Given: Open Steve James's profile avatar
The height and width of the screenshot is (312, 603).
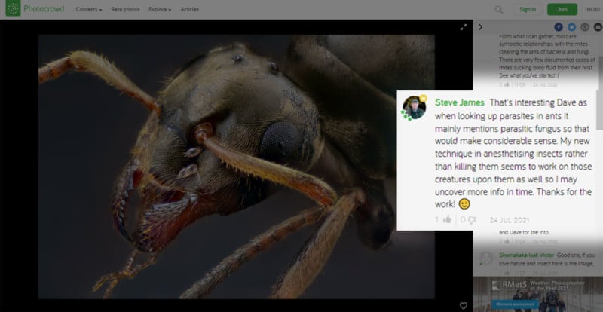Looking at the screenshot, I should 414,108.
